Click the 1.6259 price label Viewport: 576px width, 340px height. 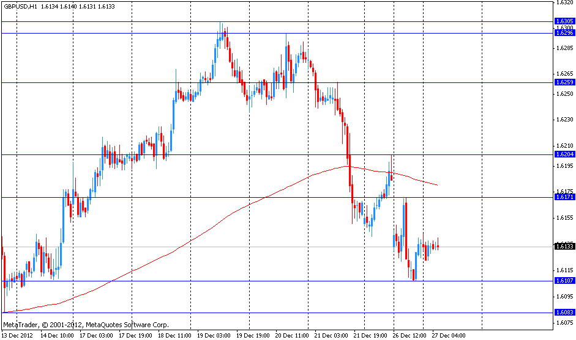coord(564,82)
